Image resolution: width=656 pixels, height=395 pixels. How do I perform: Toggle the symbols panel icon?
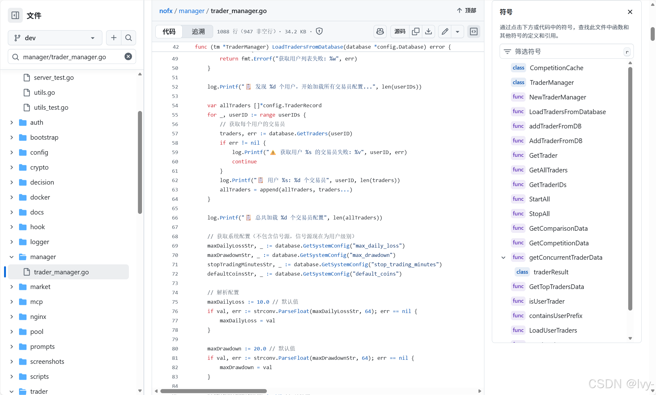coord(473,31)
